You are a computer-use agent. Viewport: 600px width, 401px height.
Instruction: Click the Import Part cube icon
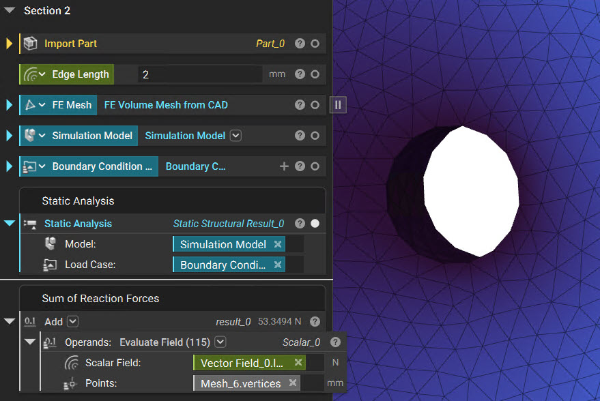30,44
